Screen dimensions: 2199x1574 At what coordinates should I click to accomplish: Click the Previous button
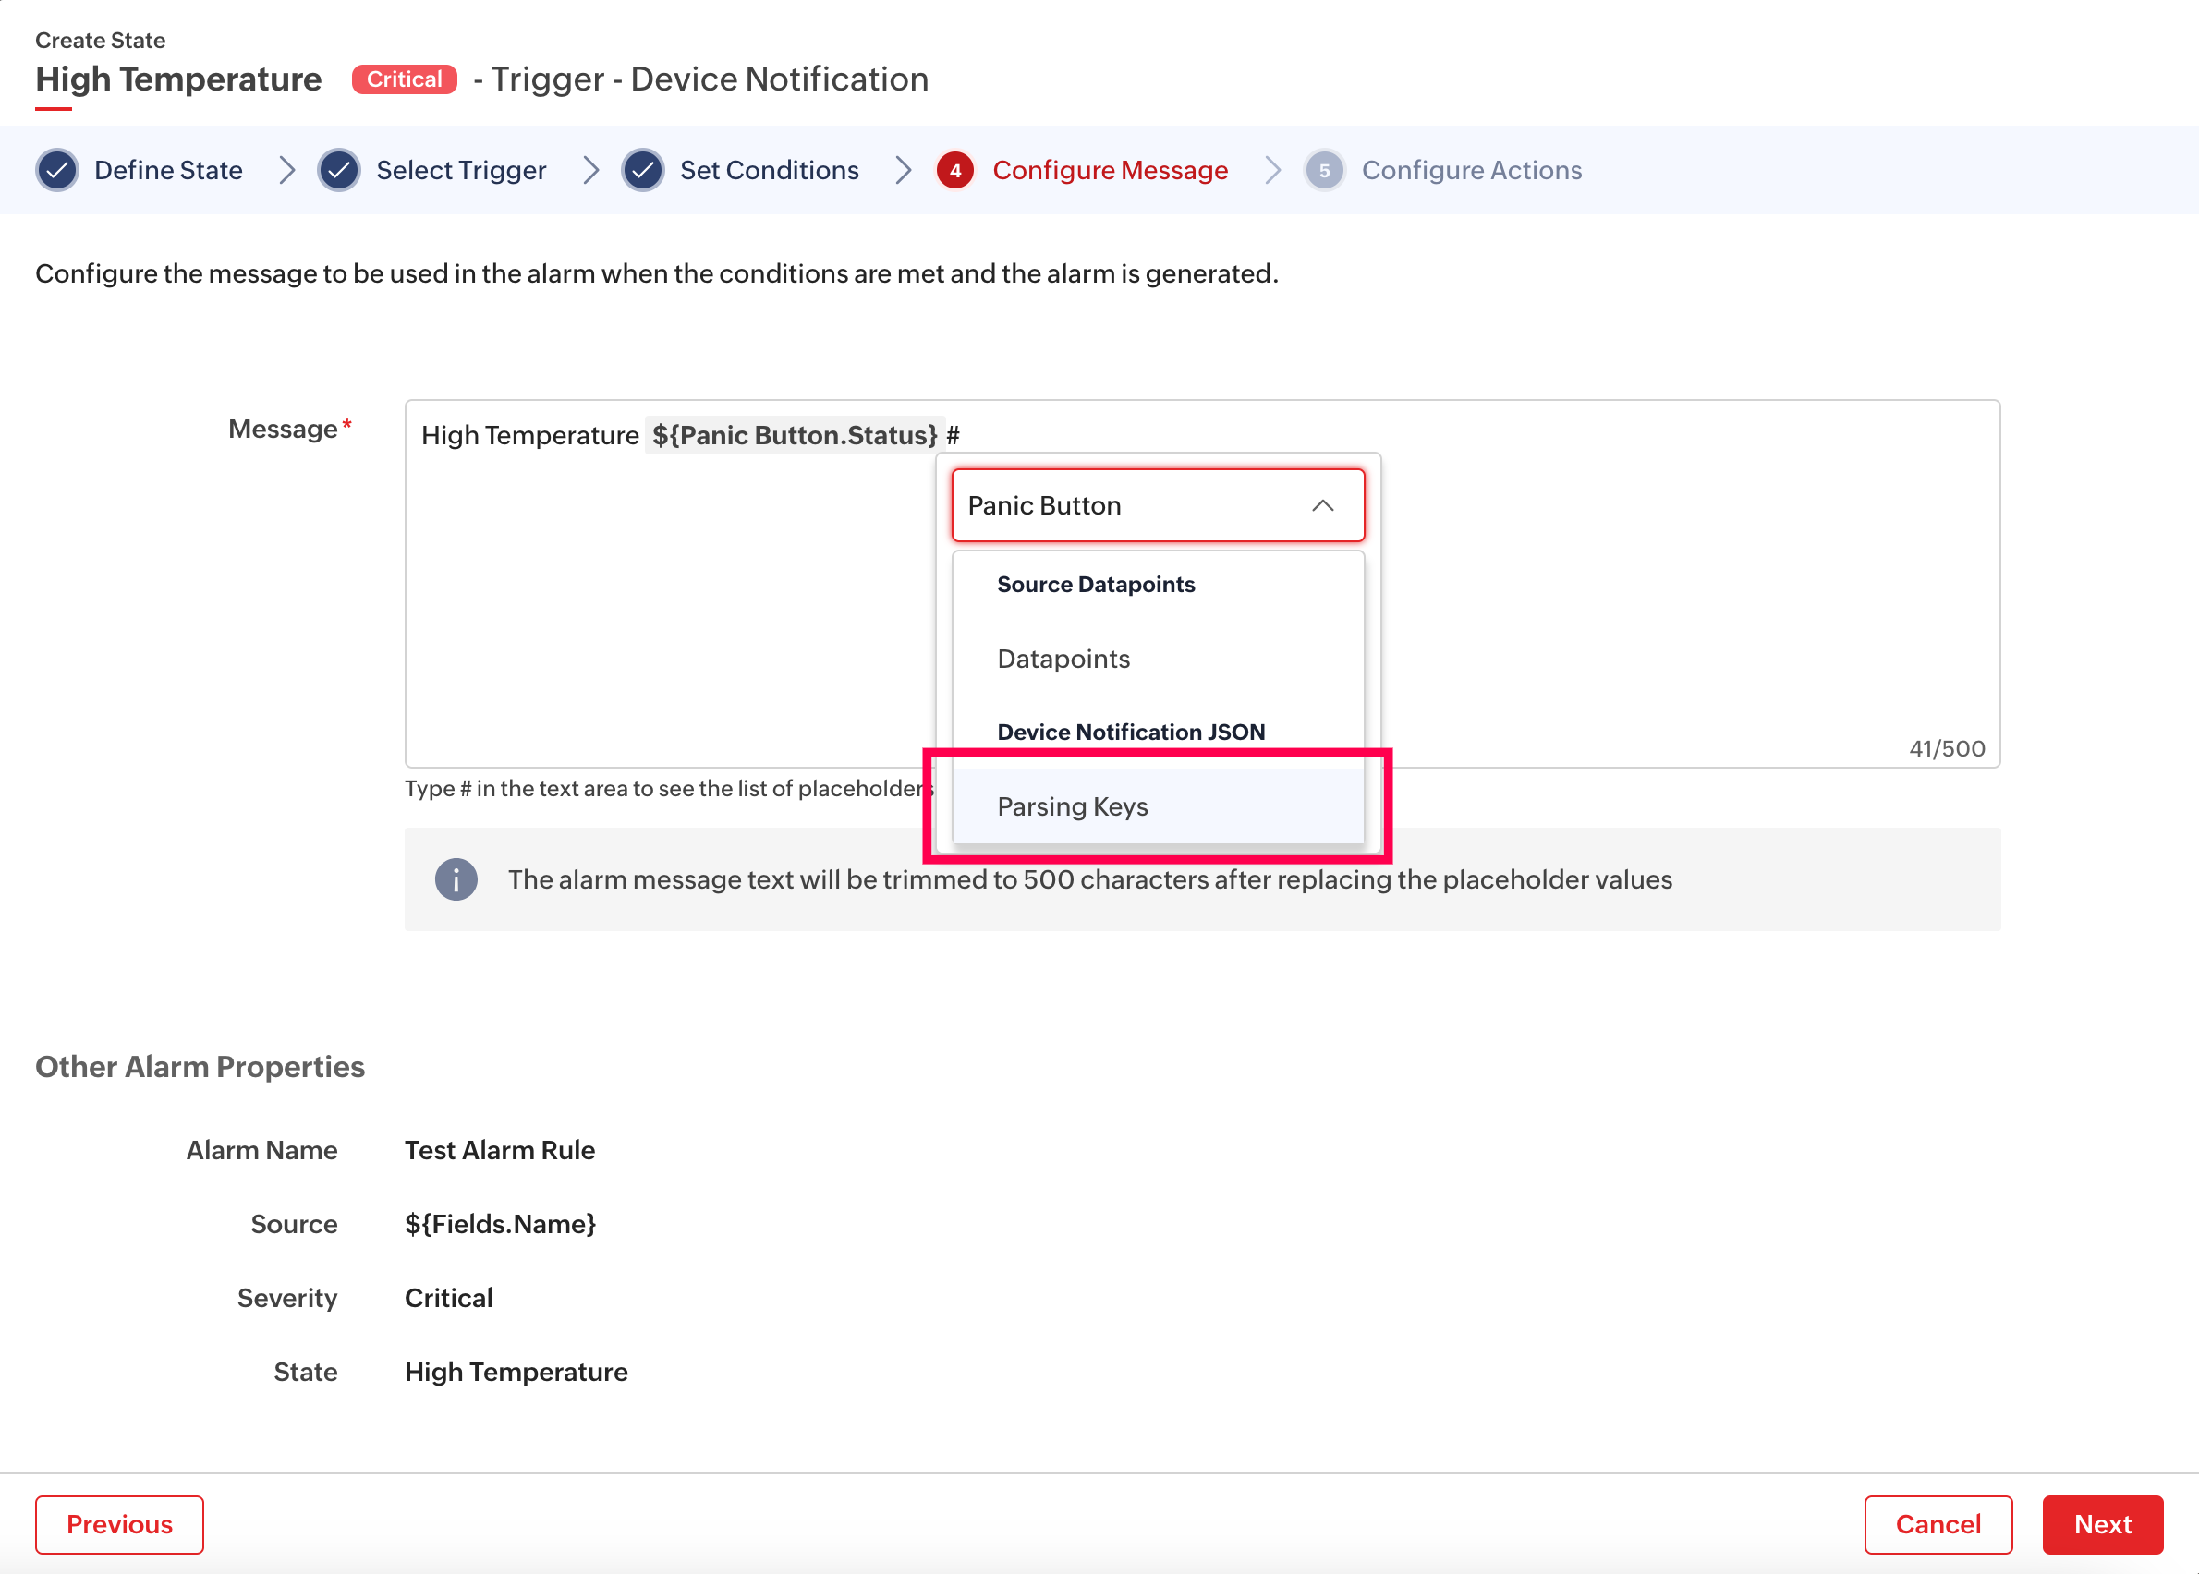coord(119,1523)
